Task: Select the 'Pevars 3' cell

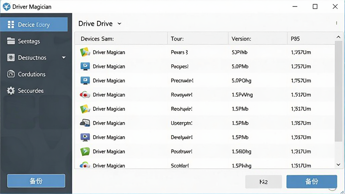Action: 179,52
